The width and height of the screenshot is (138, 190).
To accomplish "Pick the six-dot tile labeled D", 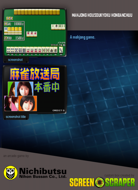I will 20,50.
